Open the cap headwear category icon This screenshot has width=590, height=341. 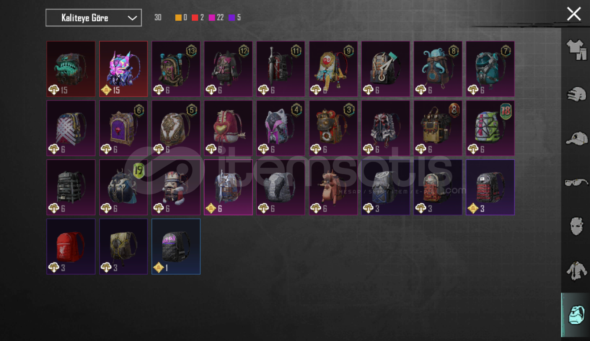(577, 139)
